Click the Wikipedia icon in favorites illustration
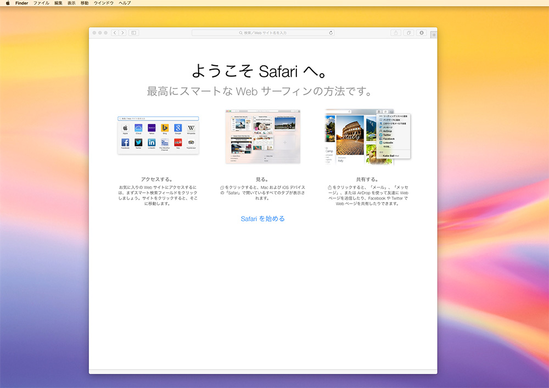Viewport: 549px width, 388px height. (191, 128)
